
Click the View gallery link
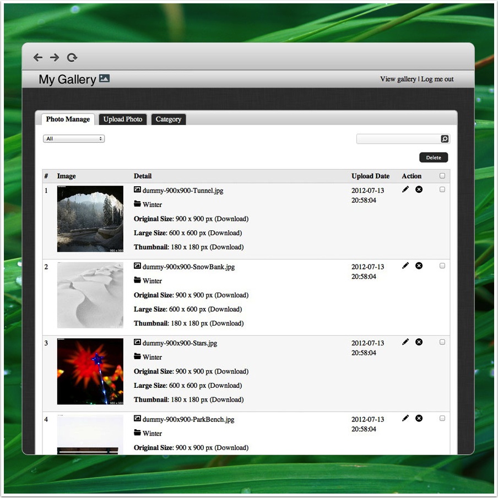398,79
